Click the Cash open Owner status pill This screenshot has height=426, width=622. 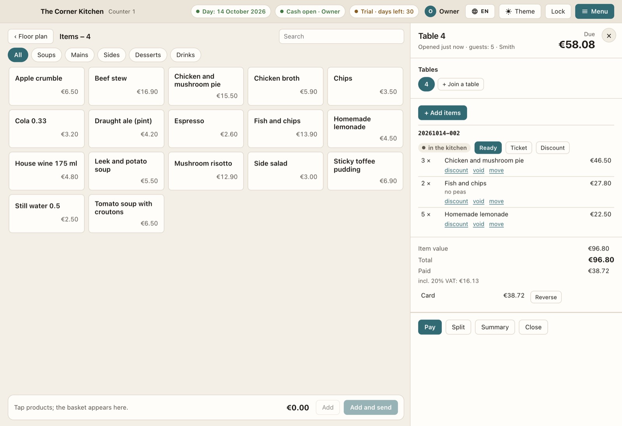310,11
